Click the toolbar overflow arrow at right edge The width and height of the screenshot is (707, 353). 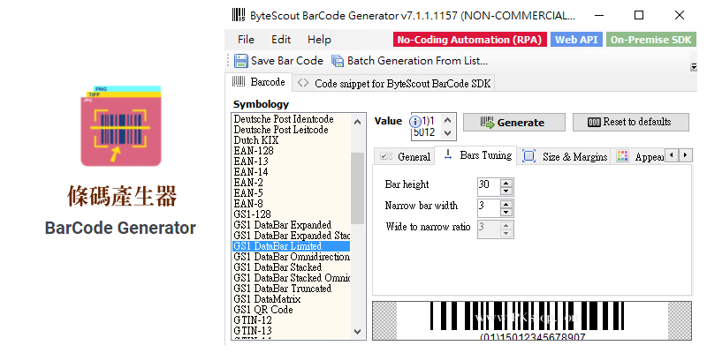(694, 68)
